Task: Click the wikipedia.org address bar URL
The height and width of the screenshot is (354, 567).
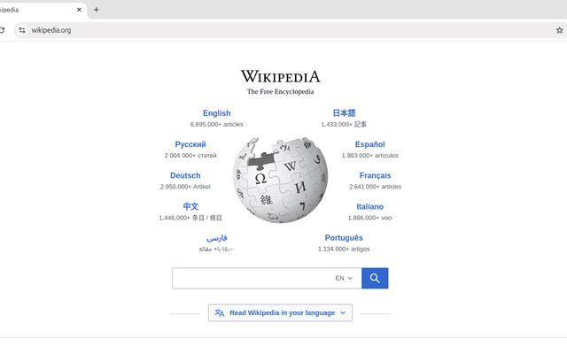Action: point(51,30)
